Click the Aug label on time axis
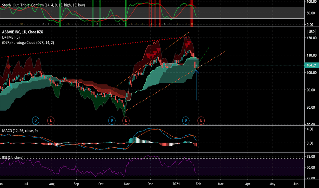 (x=52, y=184)
